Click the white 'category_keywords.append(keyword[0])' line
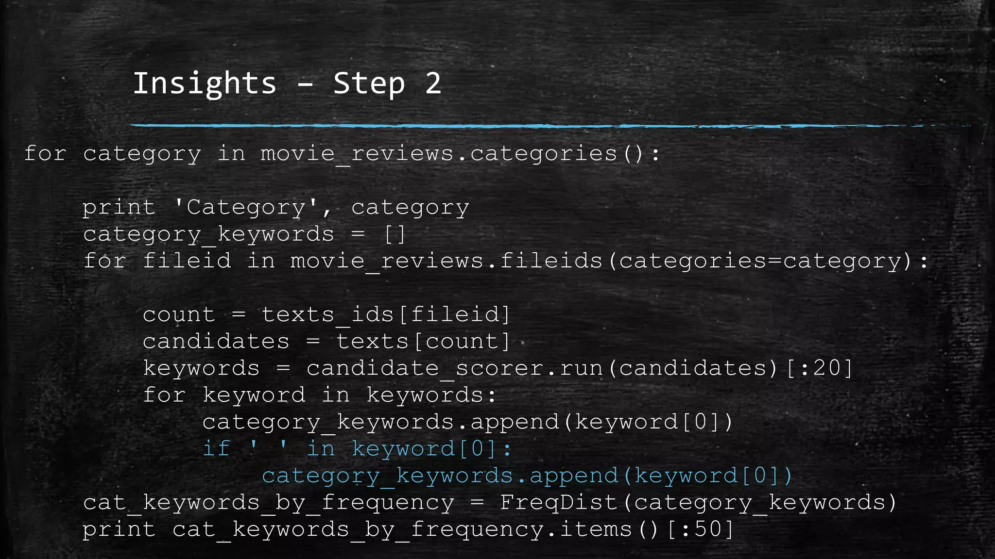995x559 pixels. pos(467,422)
